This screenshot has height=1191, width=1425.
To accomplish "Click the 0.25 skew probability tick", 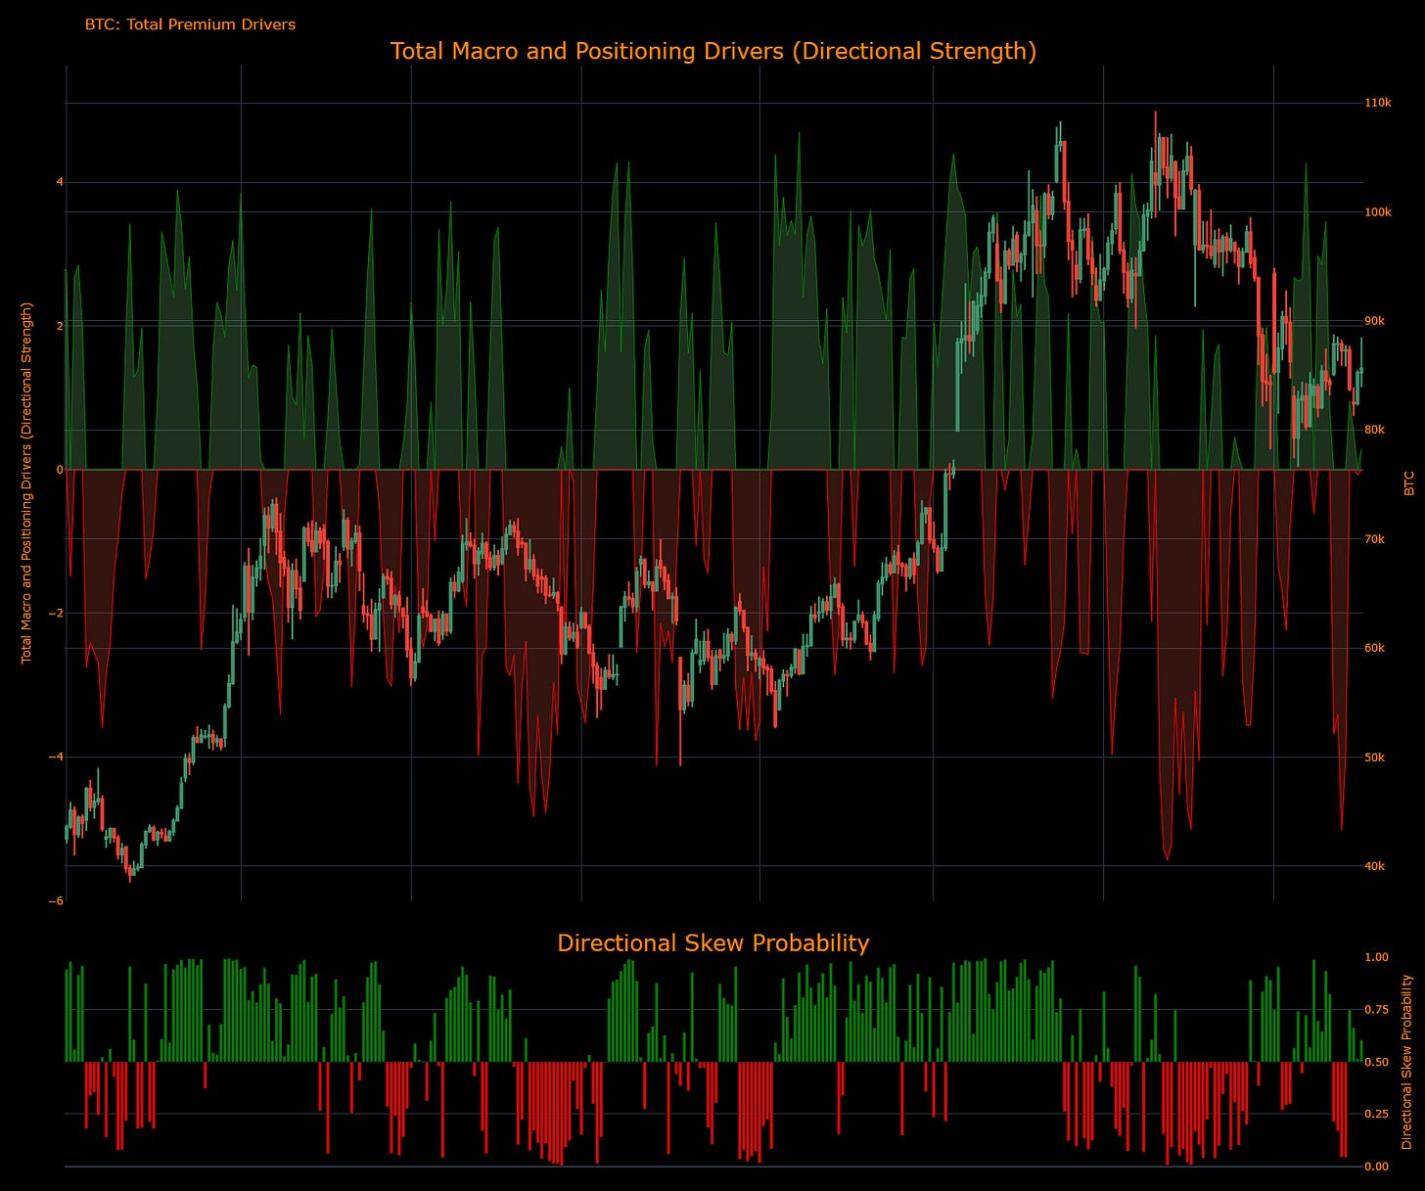I will pos(1376,1114).
